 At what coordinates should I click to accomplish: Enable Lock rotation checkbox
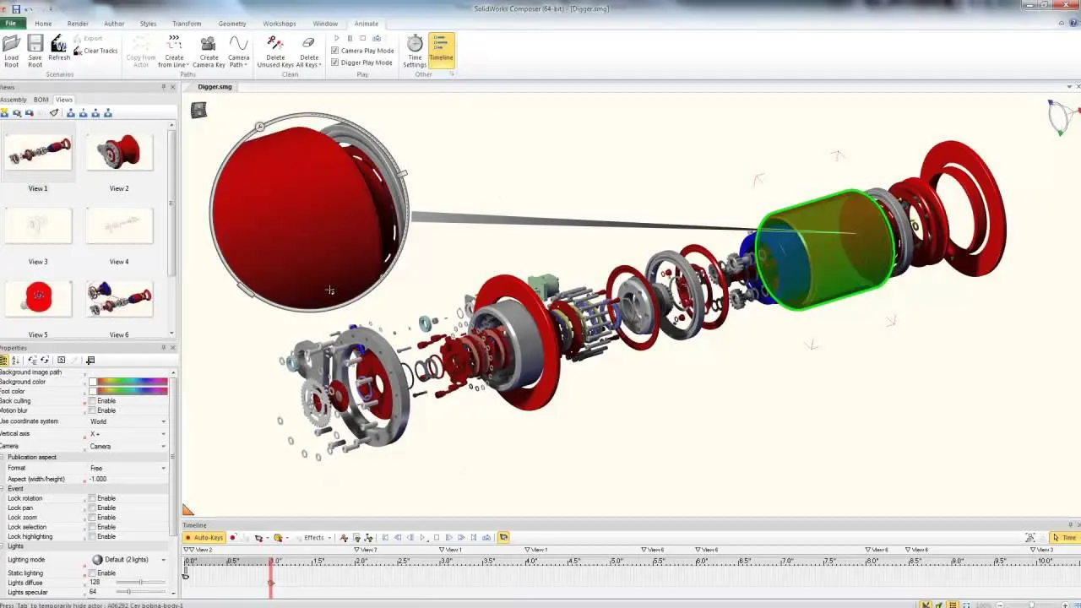93,498
